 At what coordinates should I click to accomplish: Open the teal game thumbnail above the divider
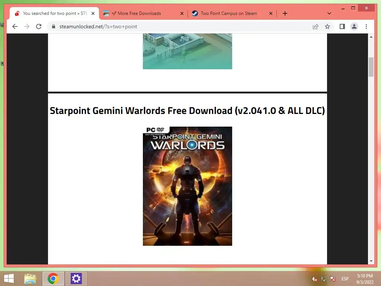click(x=188, y=51)
